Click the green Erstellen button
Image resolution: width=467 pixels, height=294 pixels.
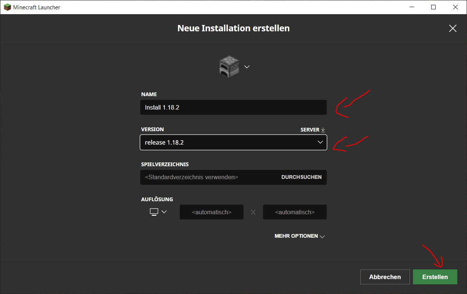pyautogui.click(x=435, y=277)
